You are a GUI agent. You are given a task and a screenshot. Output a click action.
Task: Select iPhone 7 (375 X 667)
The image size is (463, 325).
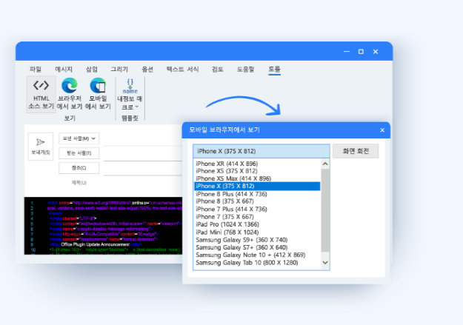pos(224,217)
